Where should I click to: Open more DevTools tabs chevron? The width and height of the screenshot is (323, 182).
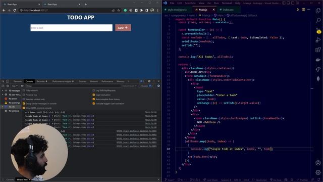[128, 81]
